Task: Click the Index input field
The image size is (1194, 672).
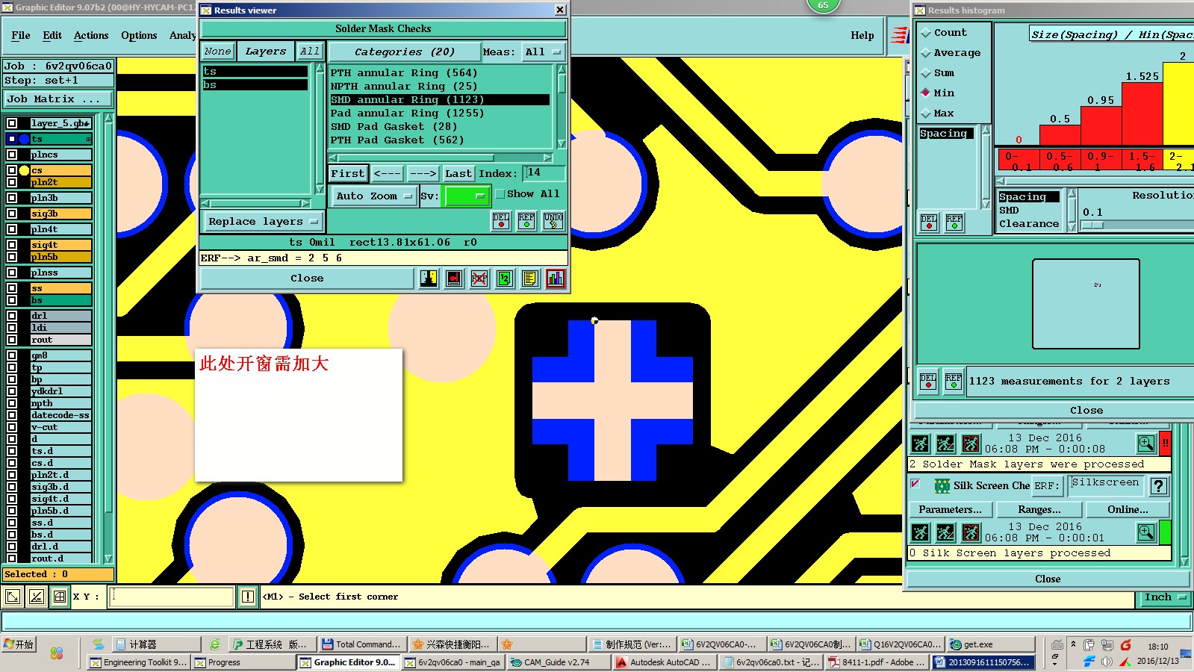Action: click(544, 173)
